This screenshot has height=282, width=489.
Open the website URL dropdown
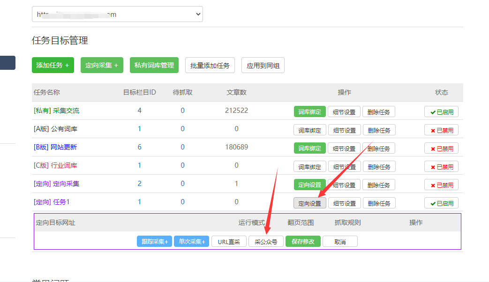coord(117,15)
